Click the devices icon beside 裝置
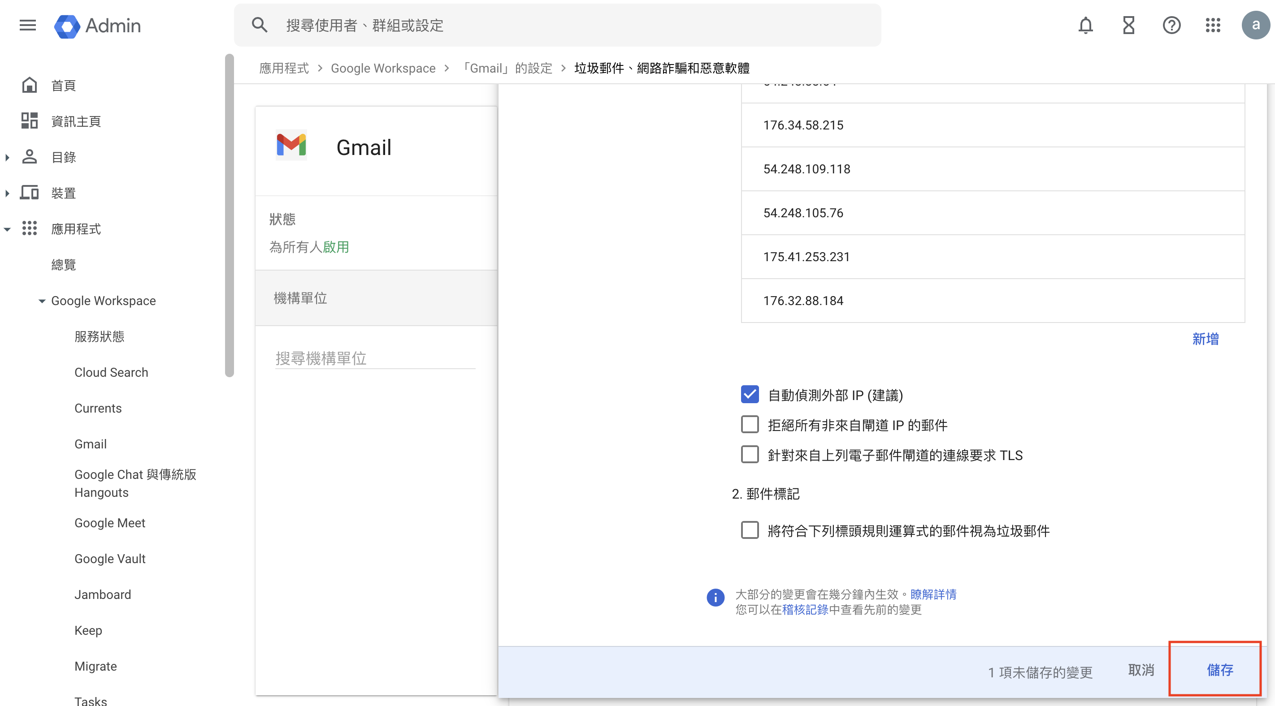 pos(29,193)
